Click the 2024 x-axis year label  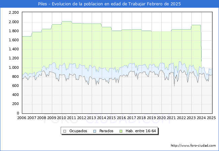point(201,118)
